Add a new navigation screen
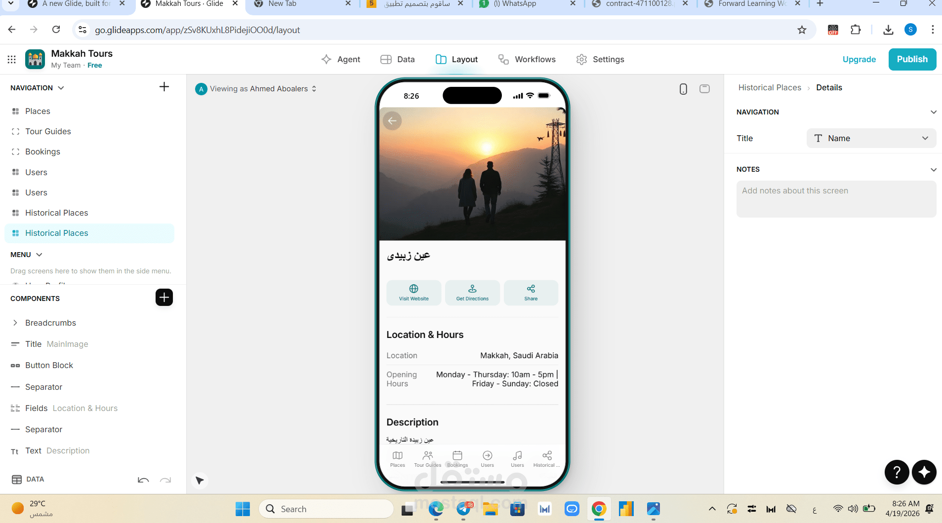 (164, 87)
